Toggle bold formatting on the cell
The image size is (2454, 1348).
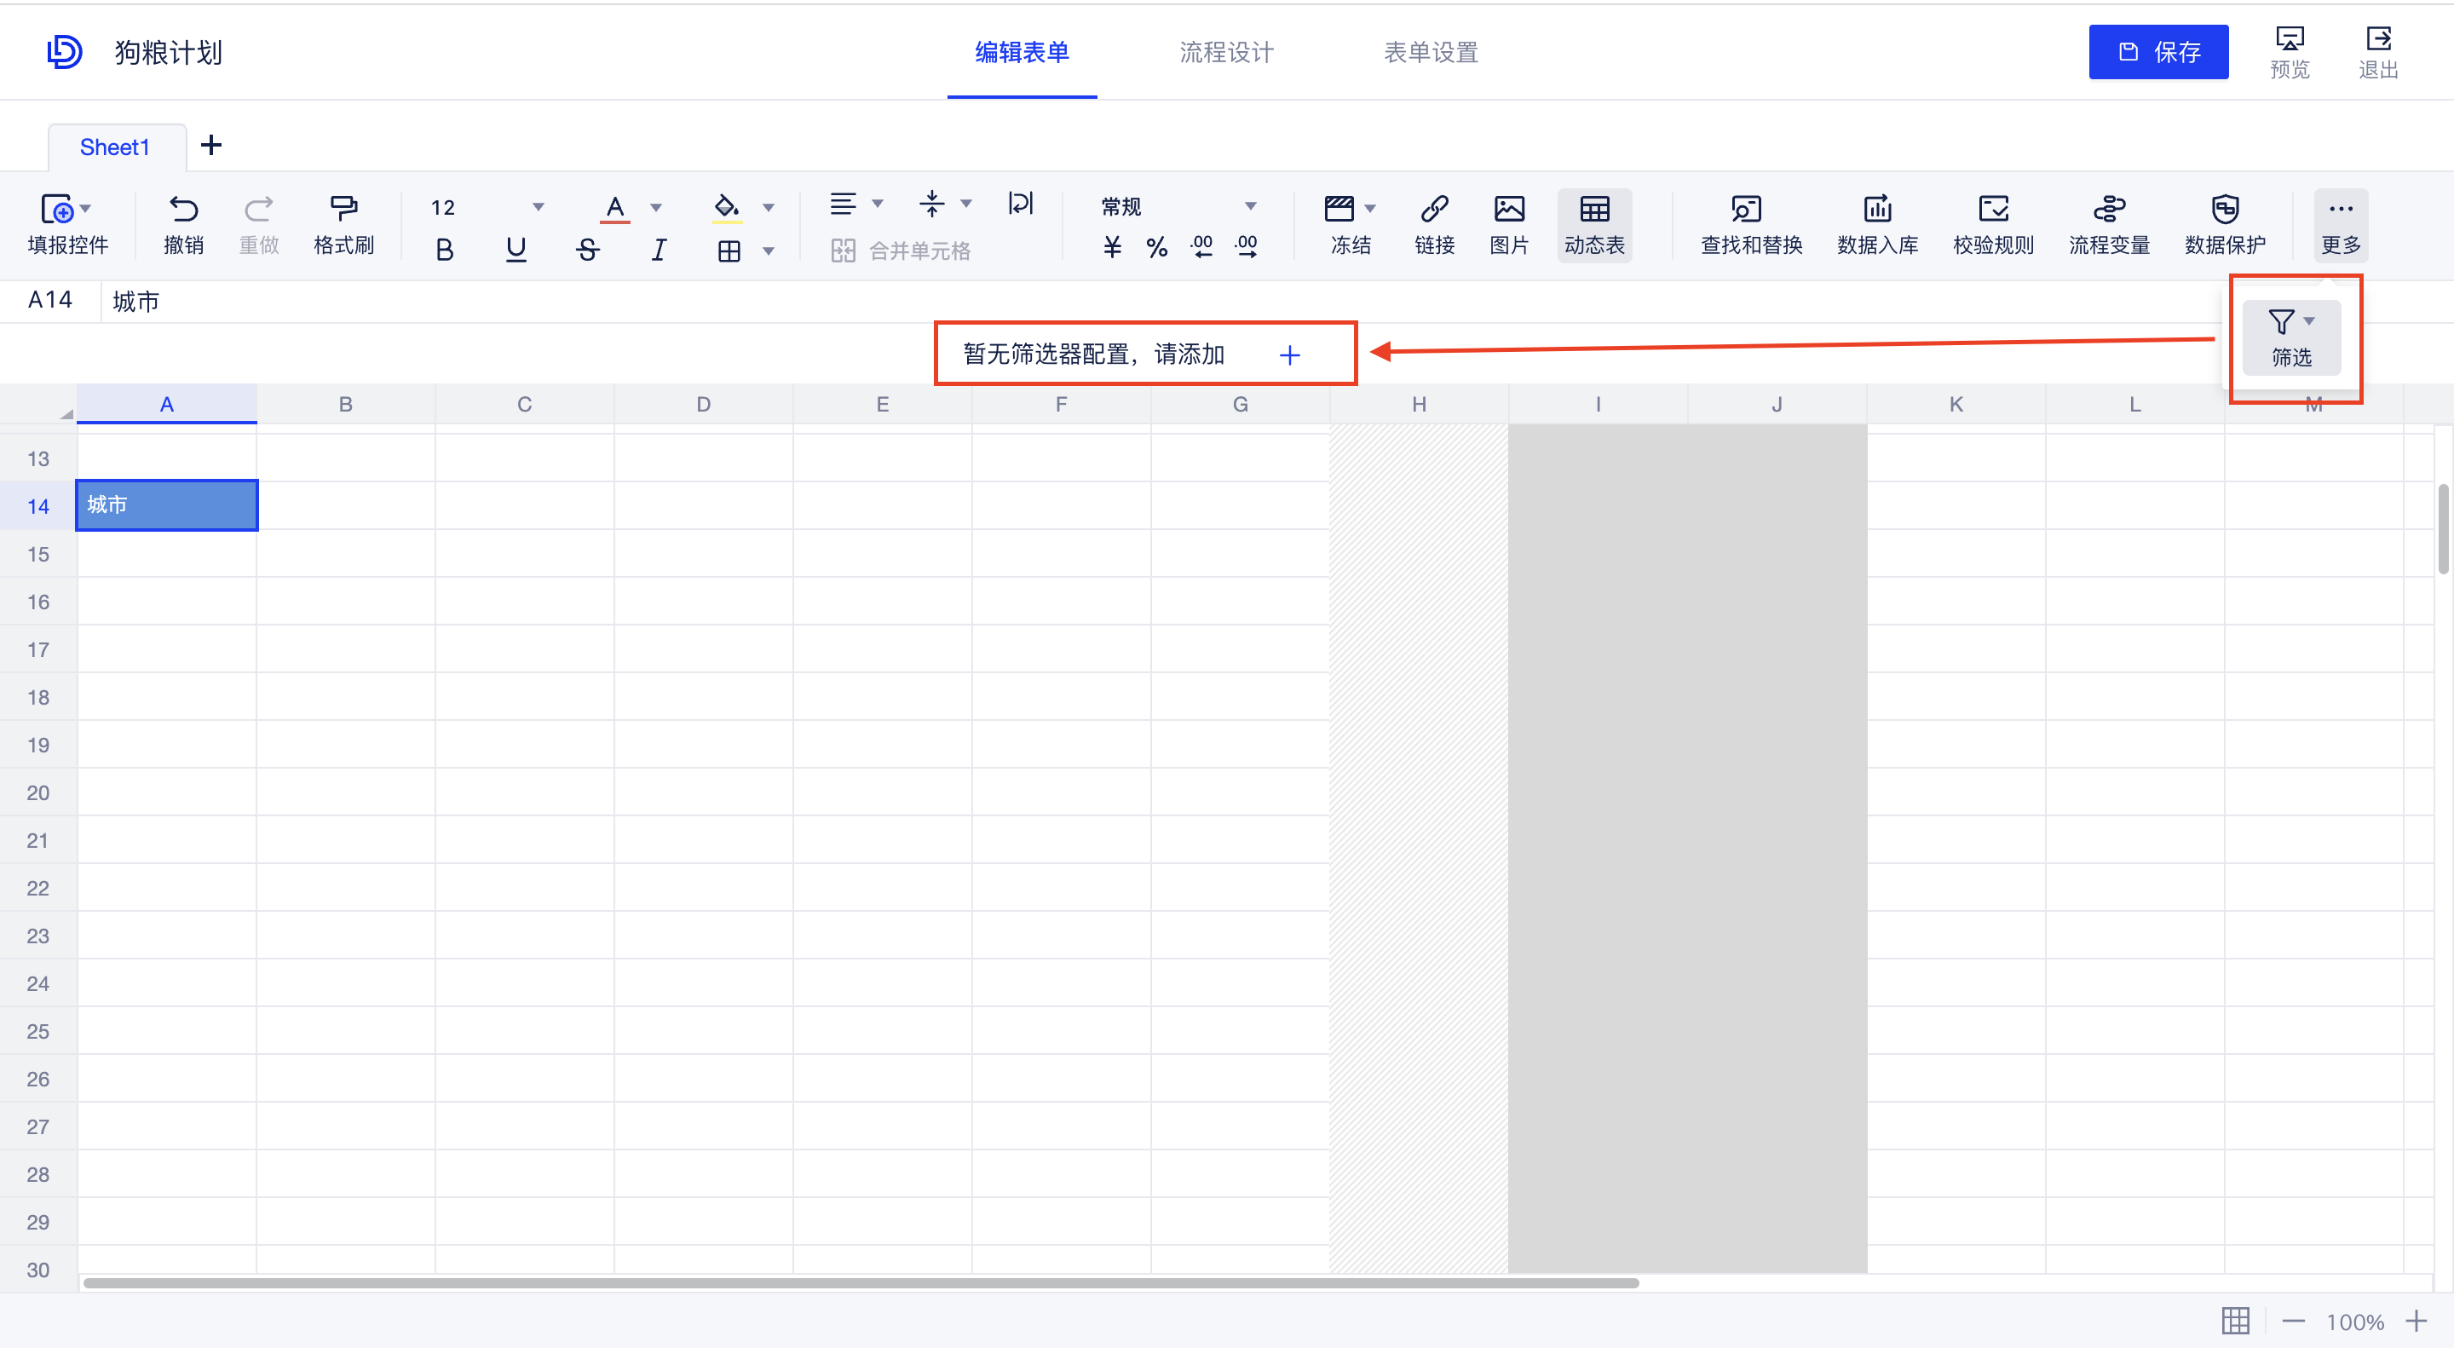(x=444, y=250)
